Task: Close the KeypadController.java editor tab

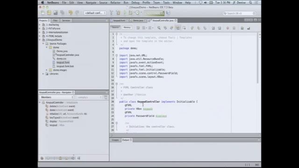Action: 176,21
